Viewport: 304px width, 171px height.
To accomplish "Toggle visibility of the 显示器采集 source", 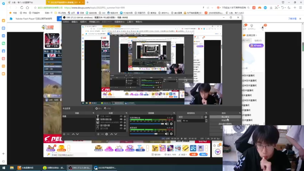I will pyautogui.click(x=121, y=125).
